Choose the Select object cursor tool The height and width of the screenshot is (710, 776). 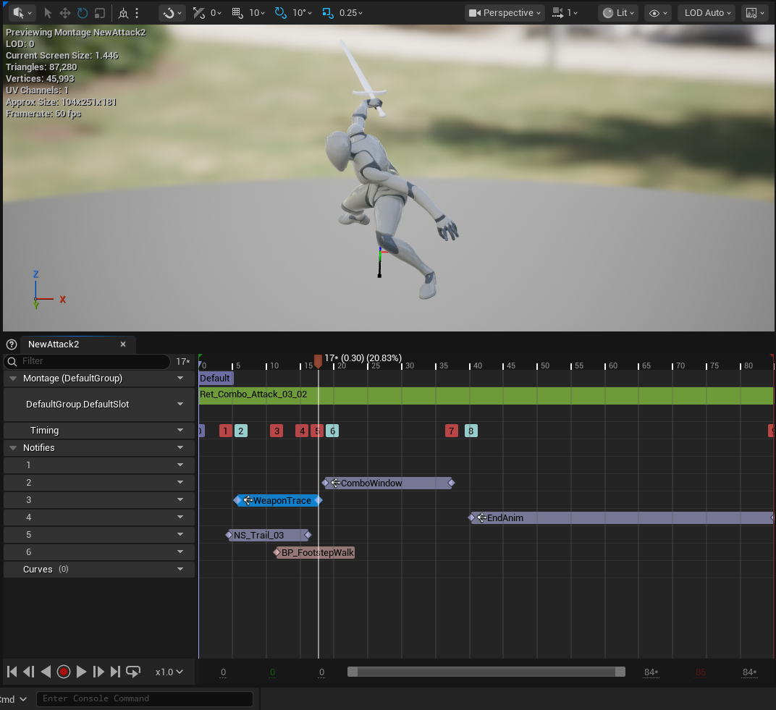point(48,13)
